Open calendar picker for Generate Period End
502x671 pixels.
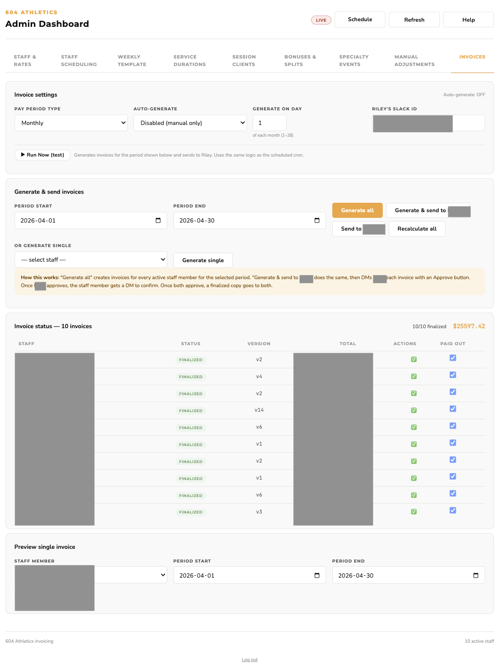coord(317,220)
